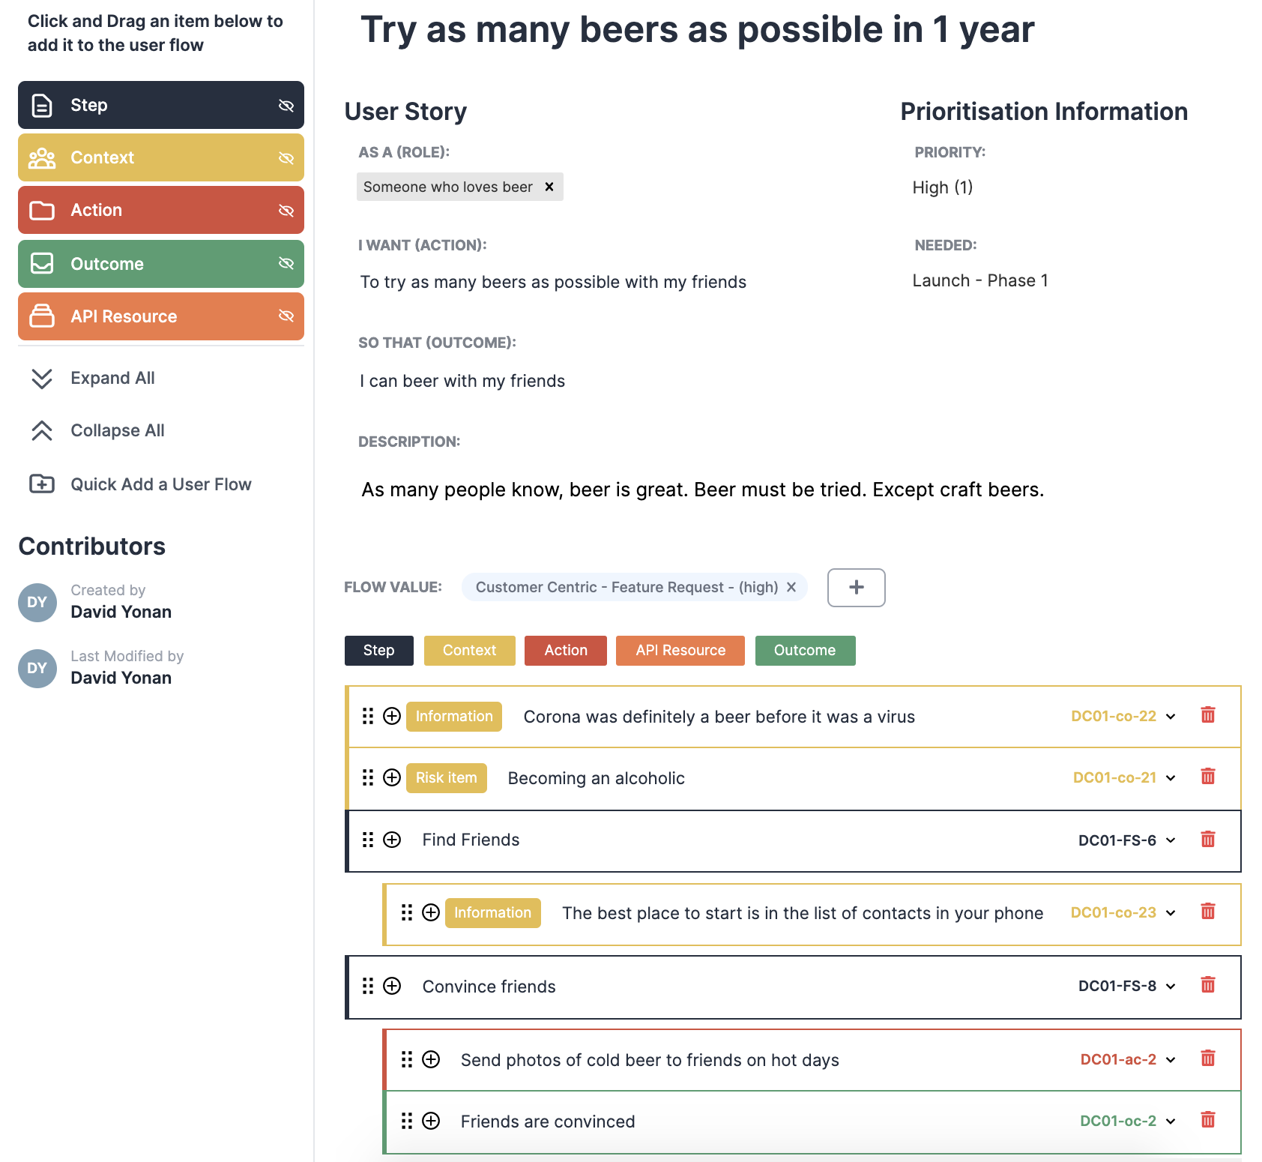Screen dimensions: 1262x1162
Task: Click the Collapse All chevrons icon
Action: coord(43,430)
